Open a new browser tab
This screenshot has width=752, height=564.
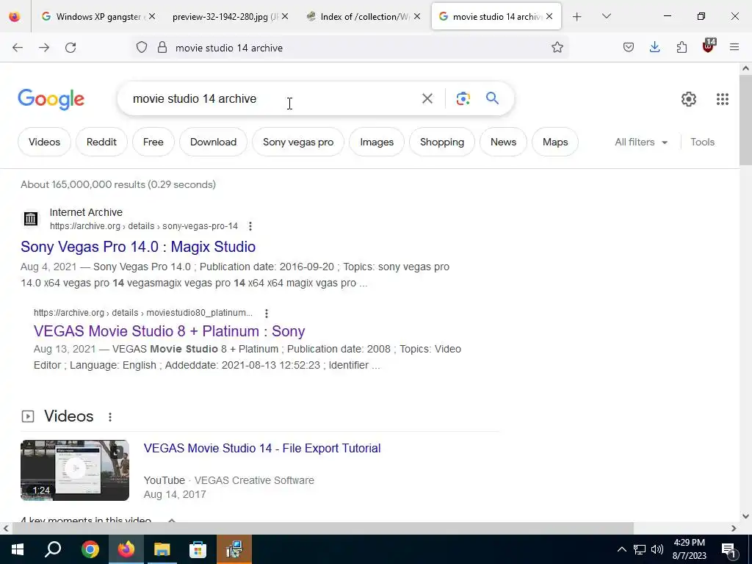click(x=577, y=17)
